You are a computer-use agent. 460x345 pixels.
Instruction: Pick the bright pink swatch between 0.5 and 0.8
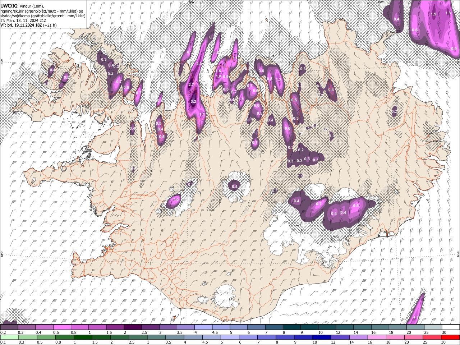62,327
